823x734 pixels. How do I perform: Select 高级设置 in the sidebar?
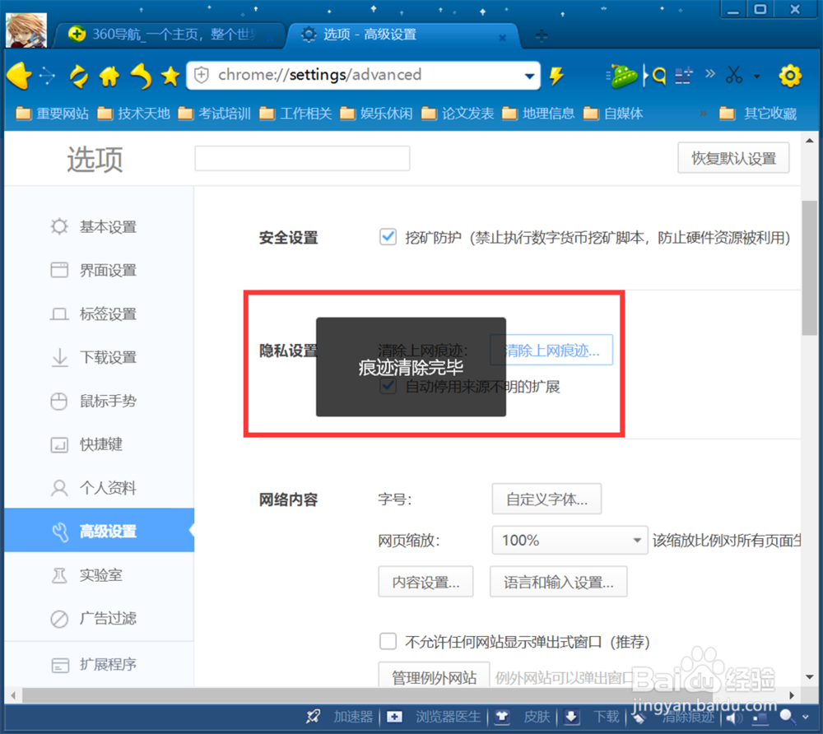click(x=100, y=530)
